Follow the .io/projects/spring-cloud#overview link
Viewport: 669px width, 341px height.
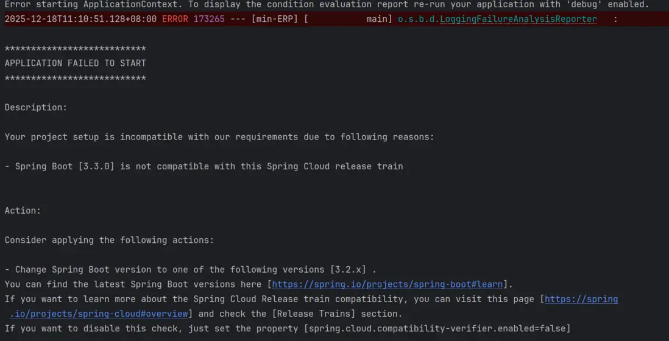(x=99, y=314)
